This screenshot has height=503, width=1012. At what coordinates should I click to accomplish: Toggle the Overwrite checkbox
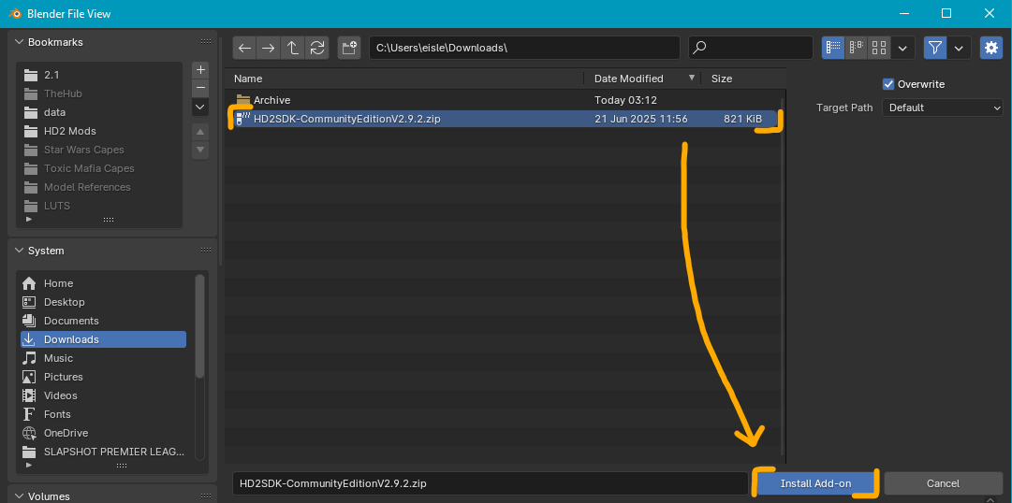click(888, 84)
